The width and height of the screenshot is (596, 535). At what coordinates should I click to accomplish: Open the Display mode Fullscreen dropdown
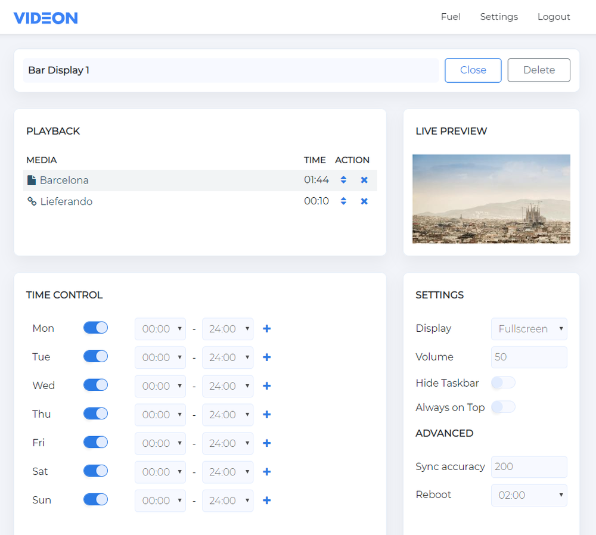(x=529, y=329)
